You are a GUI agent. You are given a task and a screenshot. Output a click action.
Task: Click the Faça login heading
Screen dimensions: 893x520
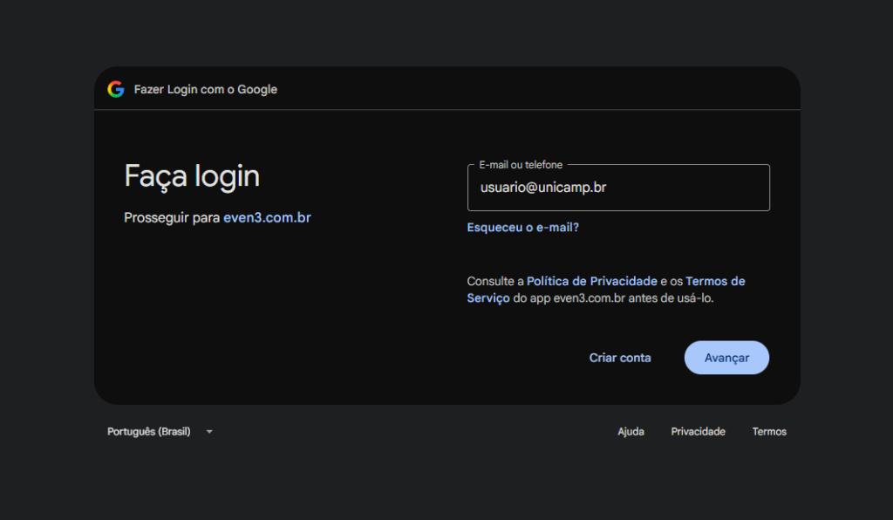pos(192,176)
